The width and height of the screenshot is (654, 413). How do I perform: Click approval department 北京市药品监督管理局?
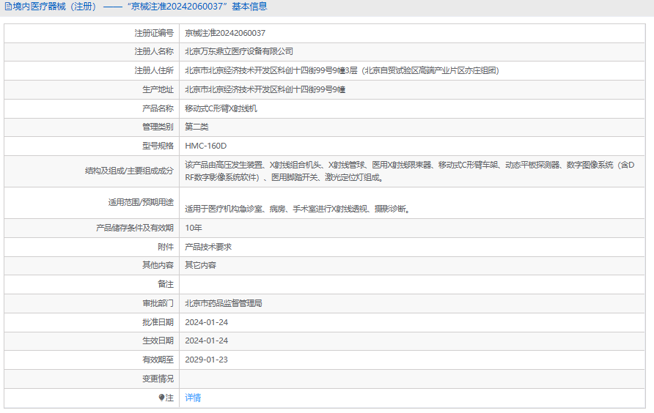pyautogui.click(x=224, y=303)
